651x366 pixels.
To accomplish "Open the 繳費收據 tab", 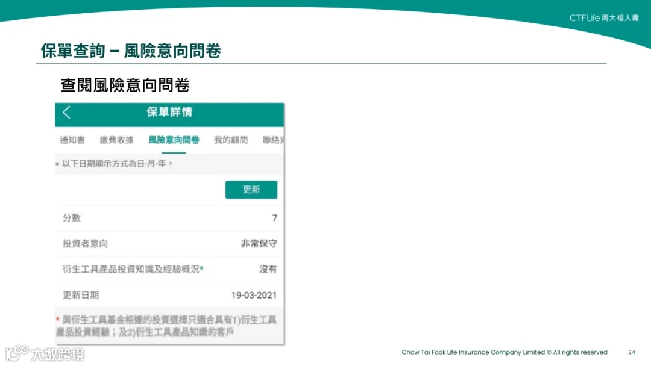I will 117,140.
